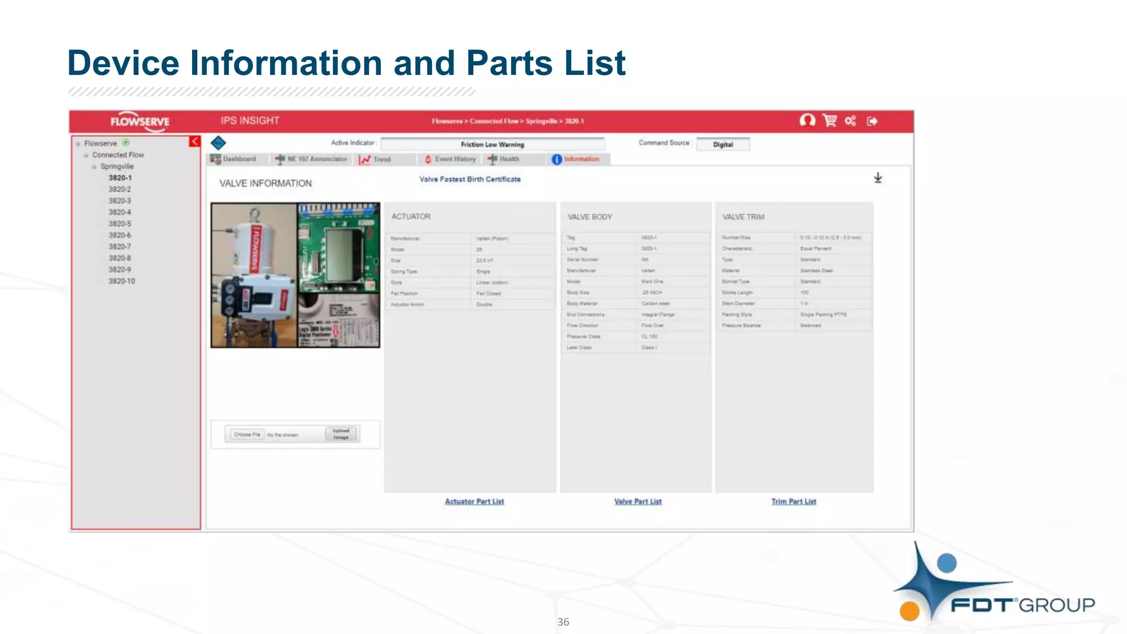The width and height of the screenshot is (1127, 634).
Task: Select device 3820-2 in tree
Action: (120, 189)
